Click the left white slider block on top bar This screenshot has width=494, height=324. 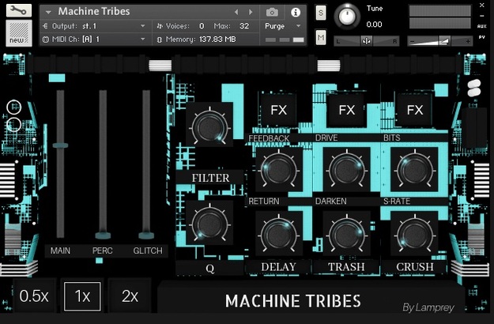160,66
